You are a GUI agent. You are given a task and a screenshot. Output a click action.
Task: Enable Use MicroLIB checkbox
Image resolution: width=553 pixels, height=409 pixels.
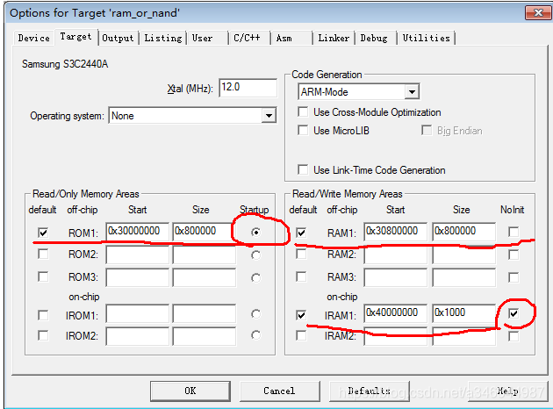tap(303, 131)
